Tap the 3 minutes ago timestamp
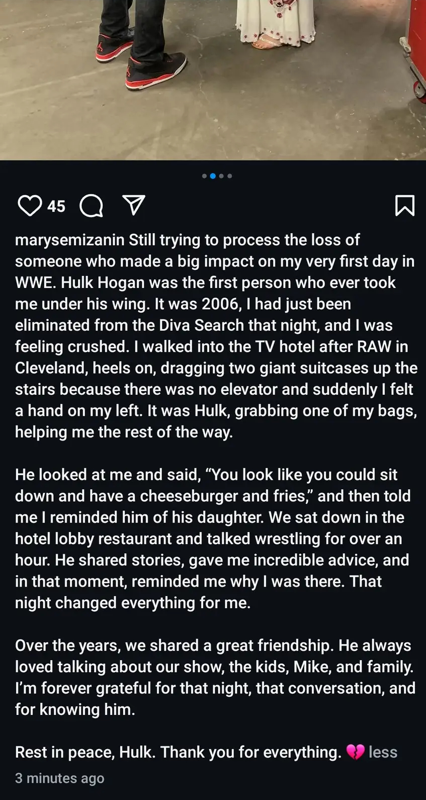This screenshot has width=426, height=800. (59, 778)
